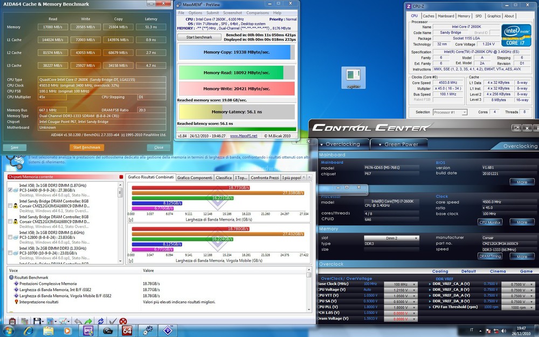
Task: Open the Comparisons menu in MaxxMEM
Action: pyautogui.click(x=258, y=13)
